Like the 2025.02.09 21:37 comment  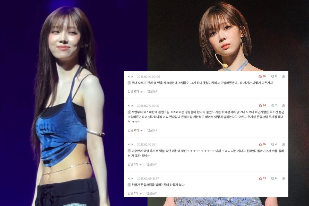pos(260,178)
